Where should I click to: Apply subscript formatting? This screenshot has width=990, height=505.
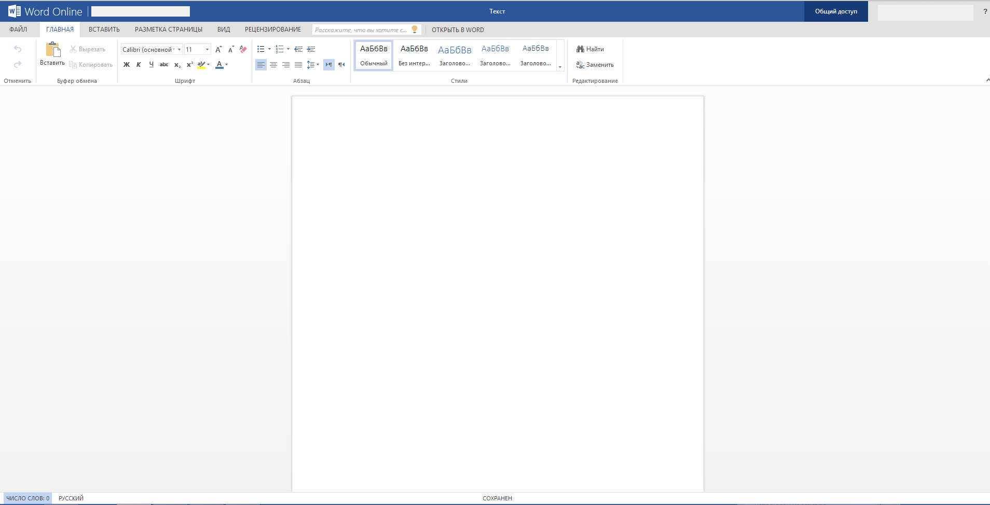[177, 65]
